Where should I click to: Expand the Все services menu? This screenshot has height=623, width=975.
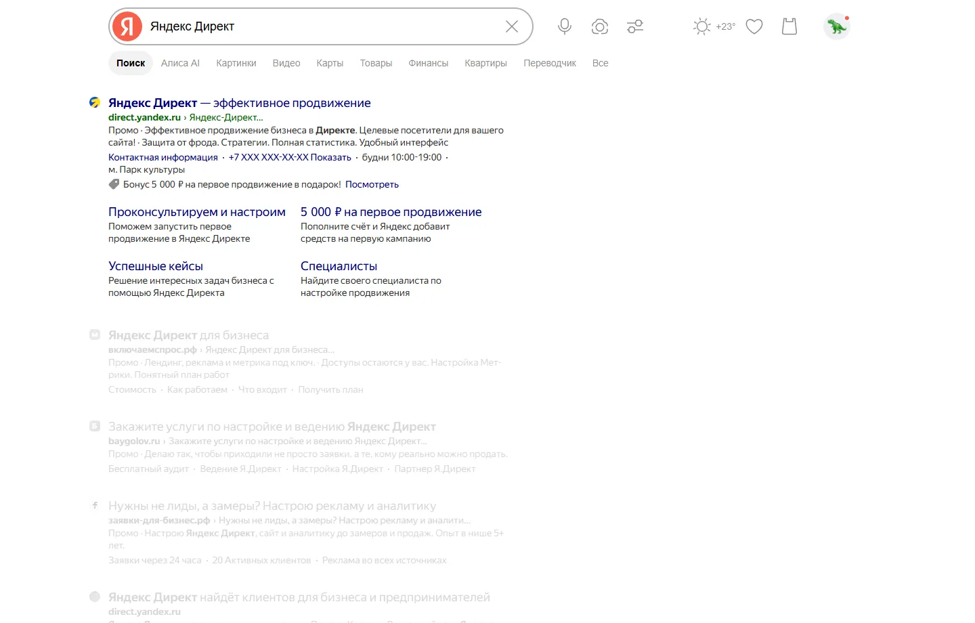(601, 63)
